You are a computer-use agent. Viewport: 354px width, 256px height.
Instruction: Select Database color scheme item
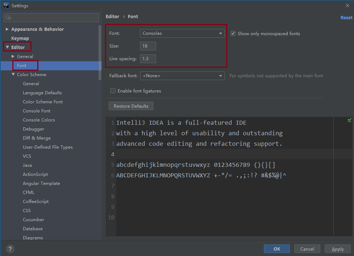[x=33, y=229]
